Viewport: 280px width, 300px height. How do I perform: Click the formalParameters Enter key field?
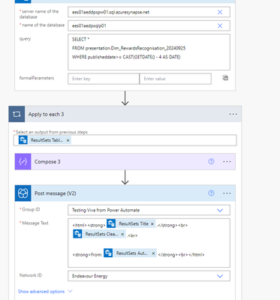pos(104,79)
